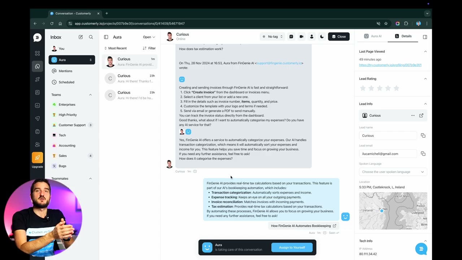Click the Lead name input field

point(388,136)
